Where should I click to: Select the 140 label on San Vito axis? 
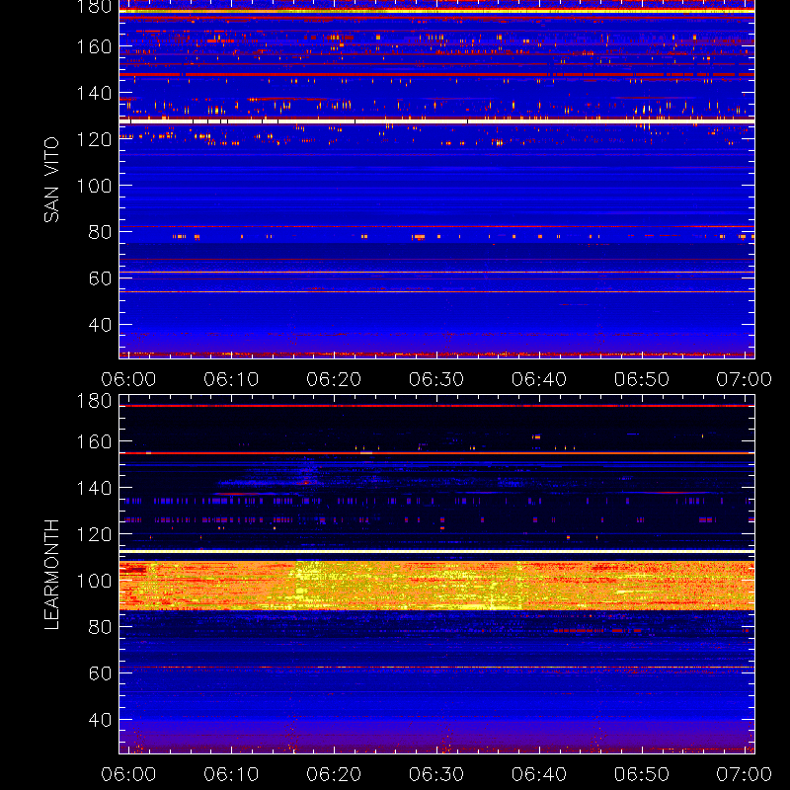(x=94, y=93)
